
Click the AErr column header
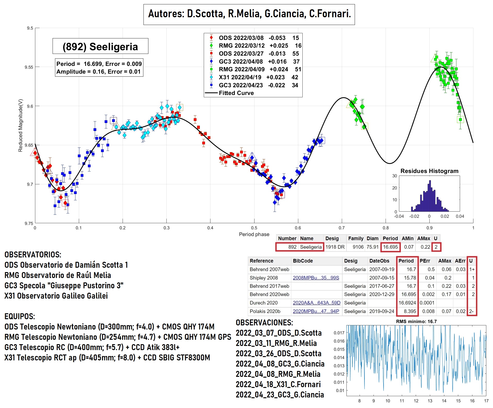460,261
